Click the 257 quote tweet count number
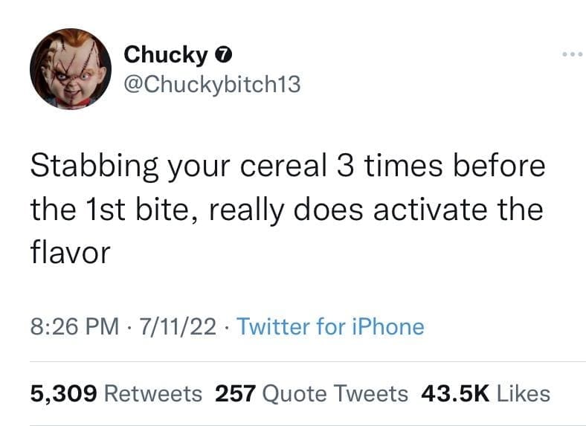586x426 pixels. (235, 393)
